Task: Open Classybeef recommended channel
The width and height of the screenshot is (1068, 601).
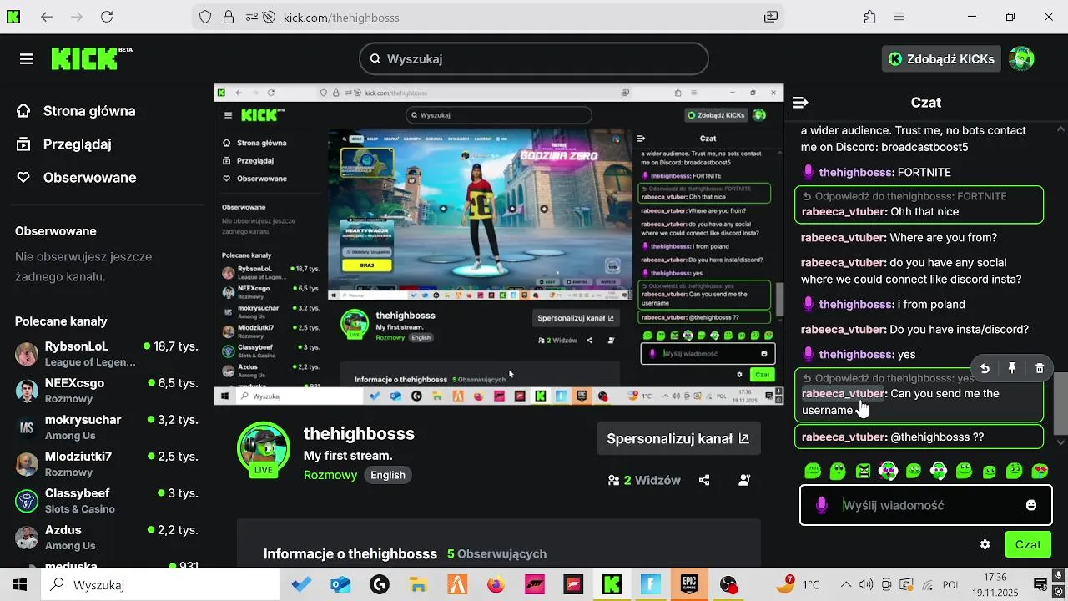Action: point(107,500)
